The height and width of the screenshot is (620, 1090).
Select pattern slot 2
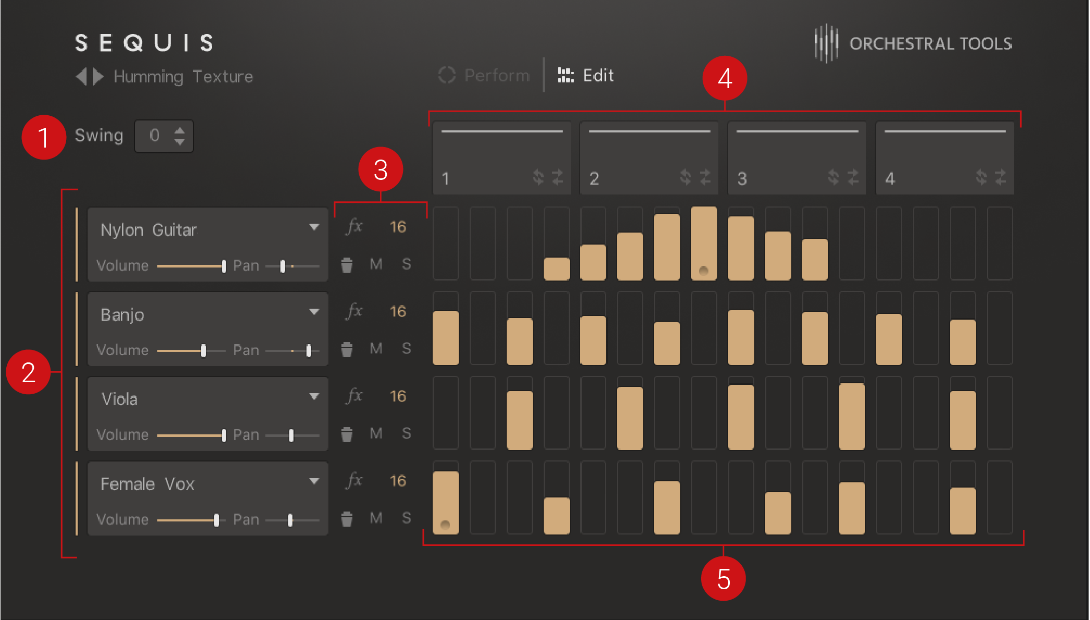click(649, 157)
